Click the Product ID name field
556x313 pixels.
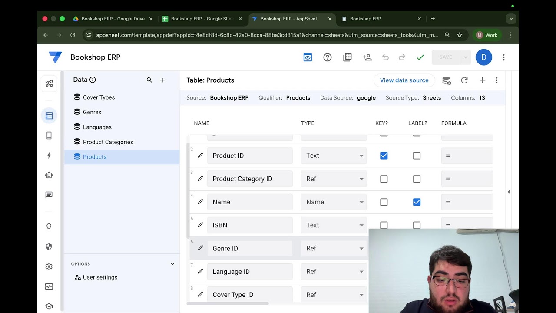[250, 156]
